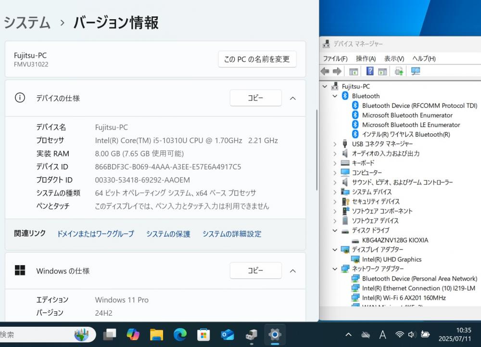
Task: Show hidden icons via system tray chevron
Action: (x=348, y=334)
